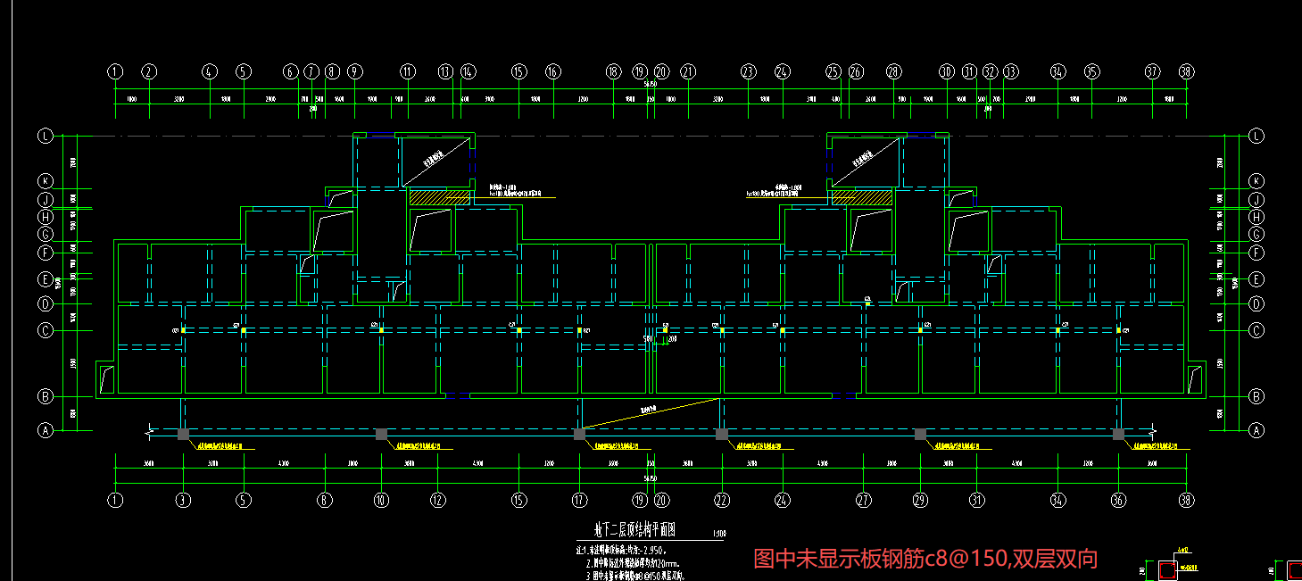
Task: Click grid axis bubble 25
Action: click(x=833, y=71)
